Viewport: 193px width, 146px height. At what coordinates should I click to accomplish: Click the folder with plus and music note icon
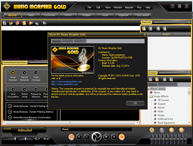point(30,23)
